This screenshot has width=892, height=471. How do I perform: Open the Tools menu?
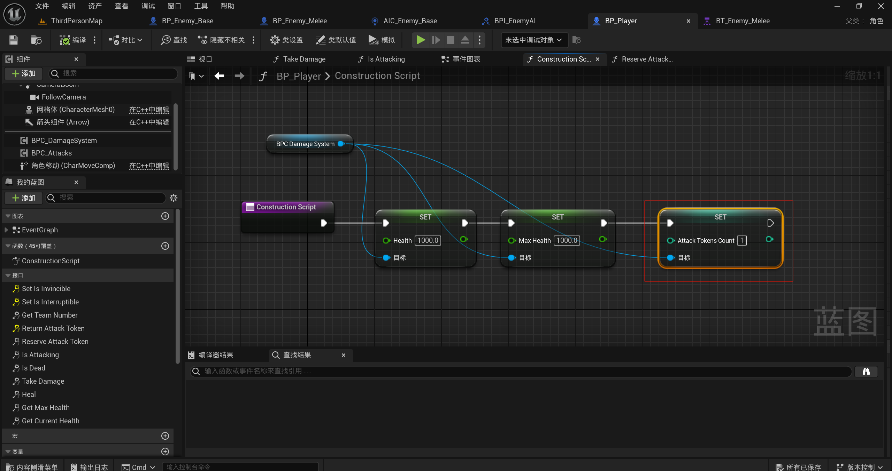pos(201,6)
